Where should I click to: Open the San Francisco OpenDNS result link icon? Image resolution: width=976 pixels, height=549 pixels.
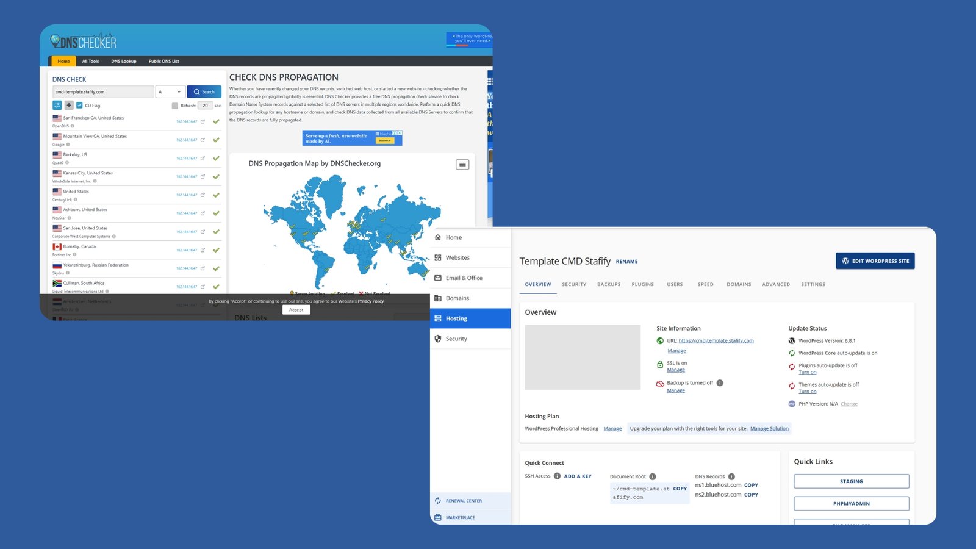(x=203, y=121)
